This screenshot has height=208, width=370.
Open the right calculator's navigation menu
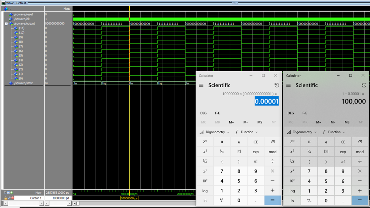point(288,85)
